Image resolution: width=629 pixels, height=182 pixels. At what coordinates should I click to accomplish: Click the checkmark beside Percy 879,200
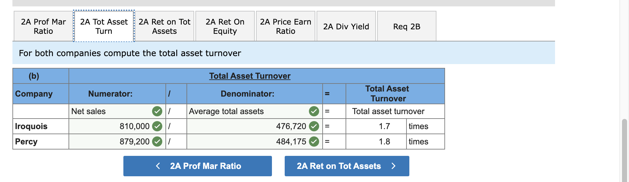pos(157,141)
